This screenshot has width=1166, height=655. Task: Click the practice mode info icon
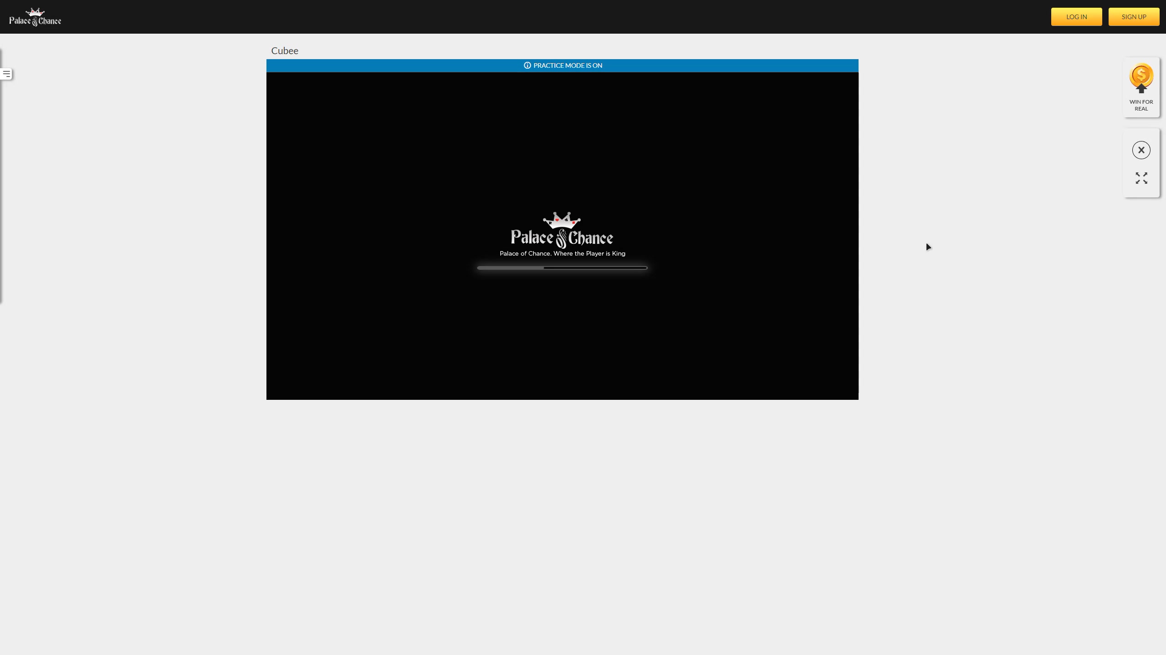click(527, 65)
